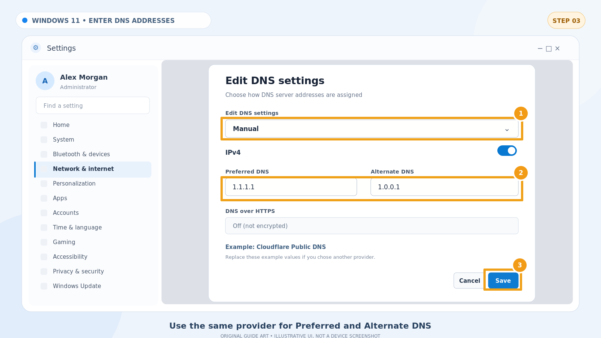Click the Bluetooth & devices sidebar icon
The width and height of the screenshot is (601, 338).
44,154
